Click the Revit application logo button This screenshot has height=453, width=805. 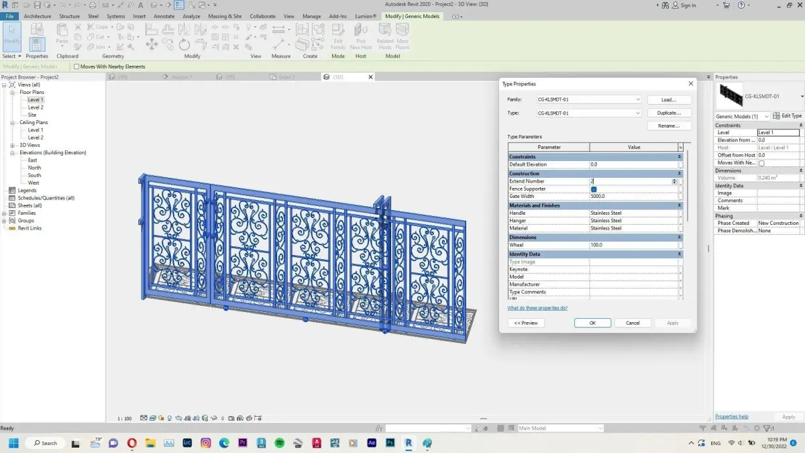tap(5, 5)
